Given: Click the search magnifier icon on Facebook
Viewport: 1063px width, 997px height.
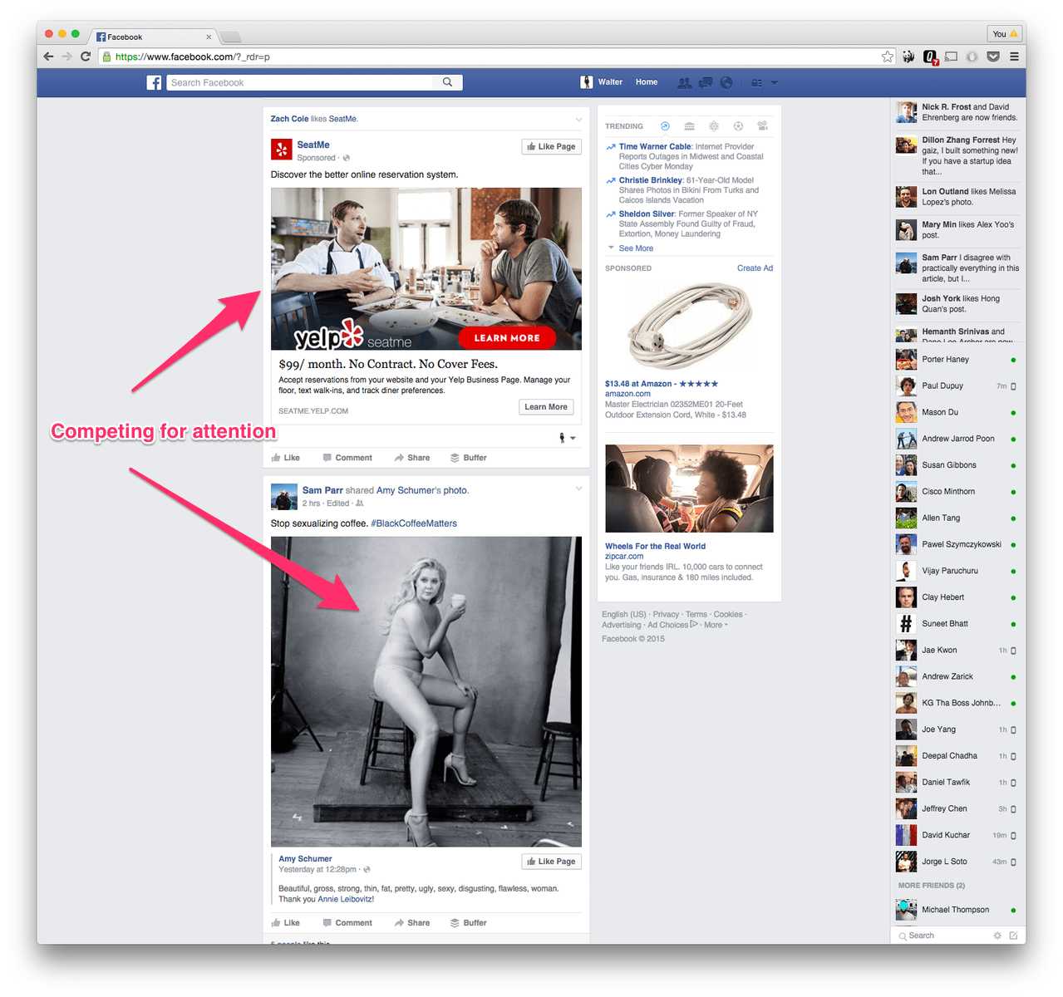Looking at the screenshot, I should [x=447, y=82].
